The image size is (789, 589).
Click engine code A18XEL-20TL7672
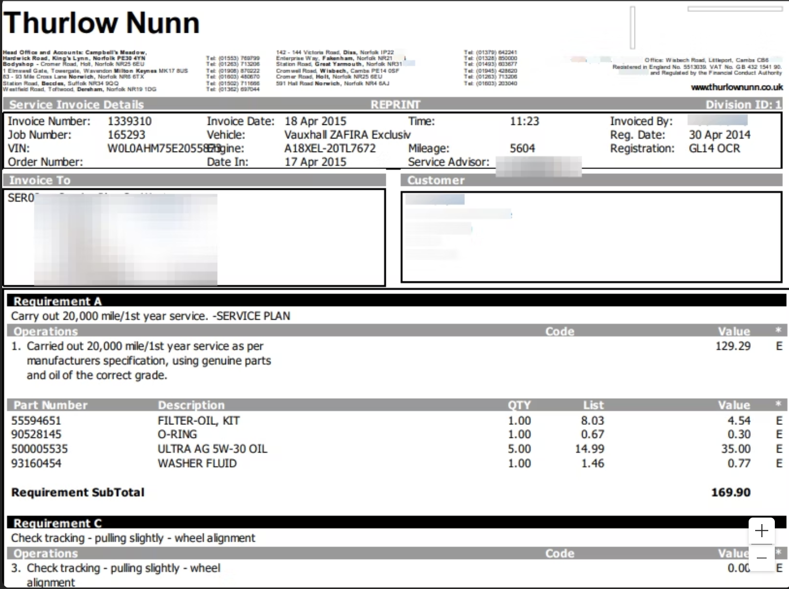coord(330,148)
